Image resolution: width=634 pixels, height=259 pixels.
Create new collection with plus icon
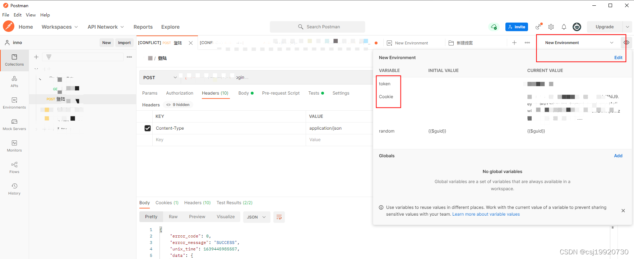pyautogui.click(x=36, y=57)
